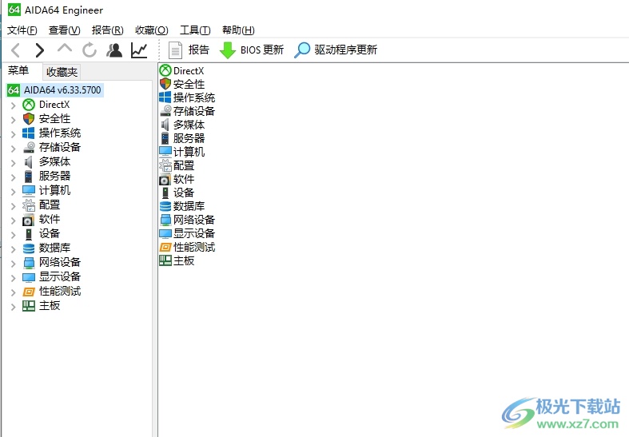Click the 性能测试 benchmark icon in tree
Viewport: 629px width, 437px height.
coord(29,292)
